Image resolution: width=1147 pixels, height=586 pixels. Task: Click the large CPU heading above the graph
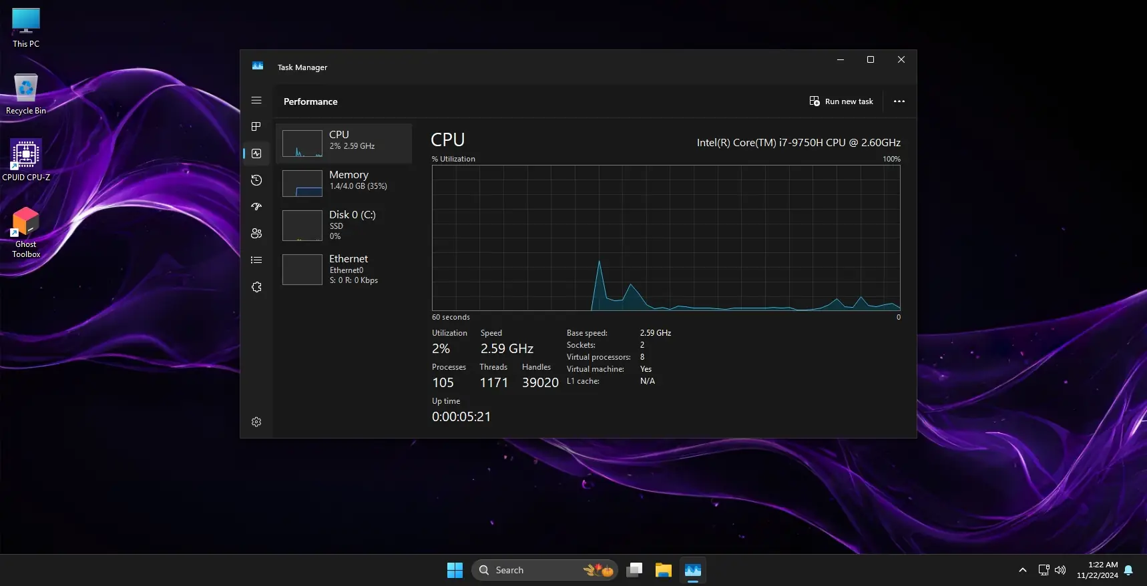pyautogui.click(x=448, y=139)
